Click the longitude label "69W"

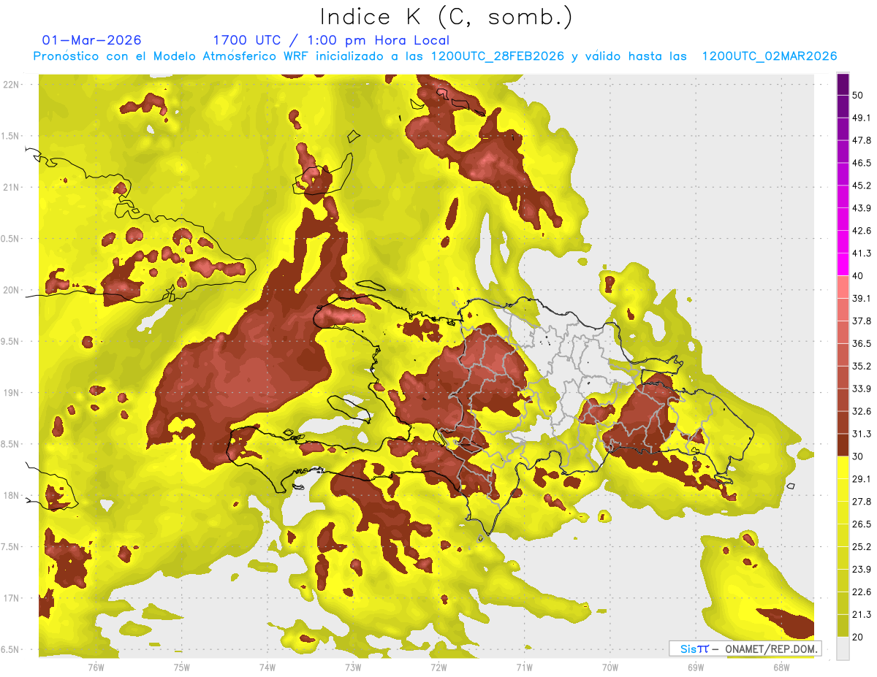click(696, 667)
